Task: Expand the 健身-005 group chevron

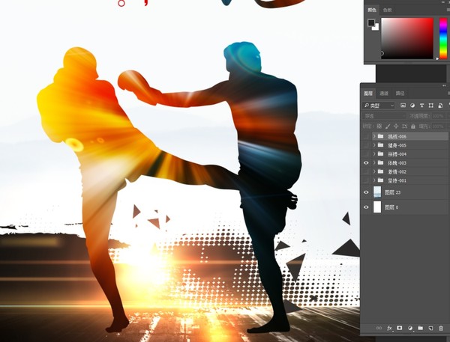Action: [x=374, y=145]
